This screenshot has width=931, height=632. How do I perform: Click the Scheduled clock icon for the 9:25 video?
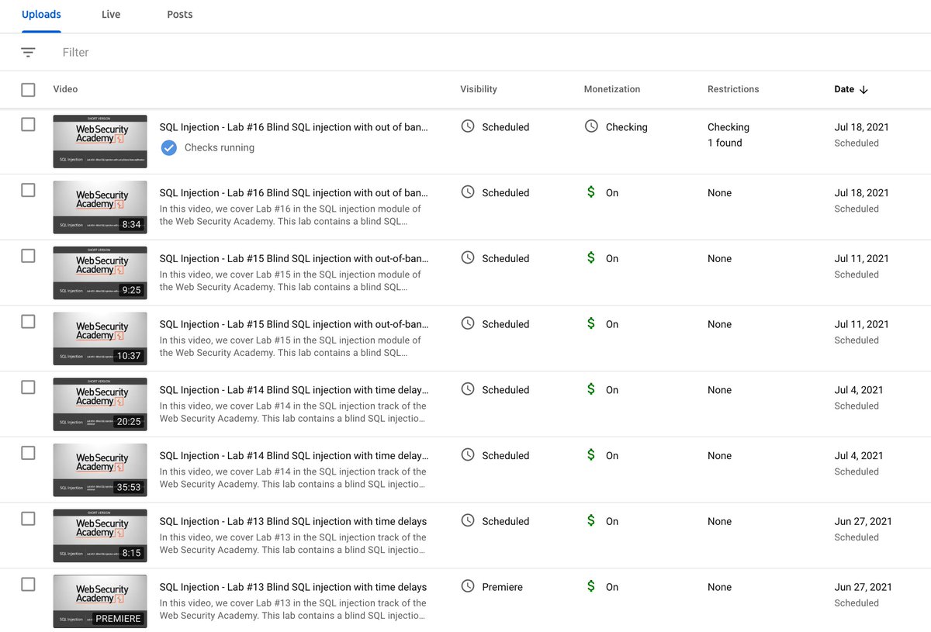pos(468,257)
